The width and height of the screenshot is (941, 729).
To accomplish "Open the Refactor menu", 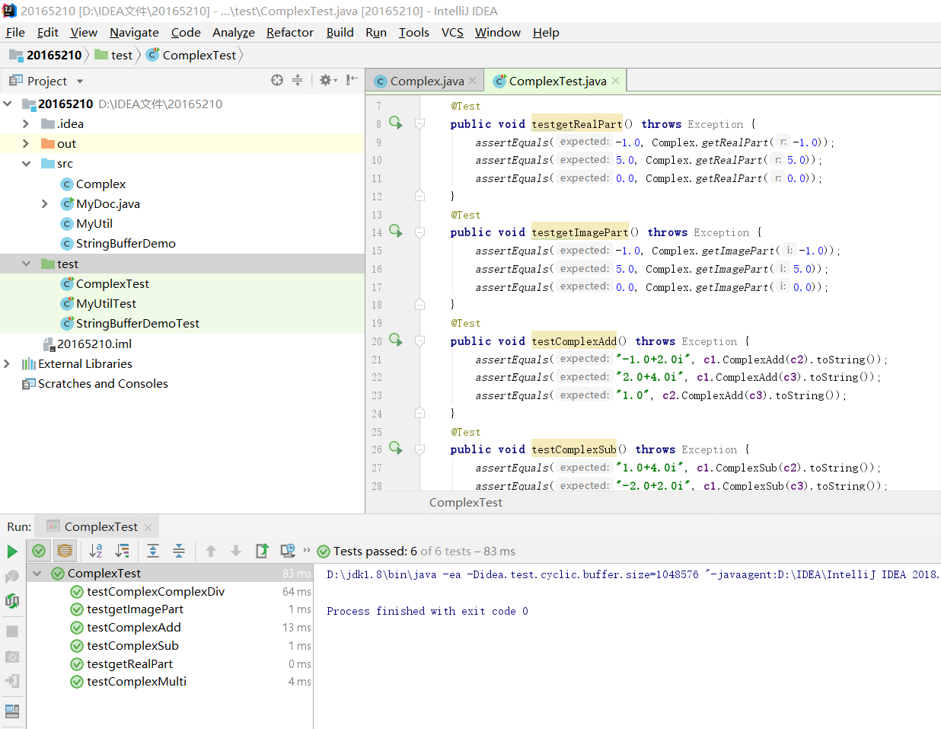I will point(290,32).
